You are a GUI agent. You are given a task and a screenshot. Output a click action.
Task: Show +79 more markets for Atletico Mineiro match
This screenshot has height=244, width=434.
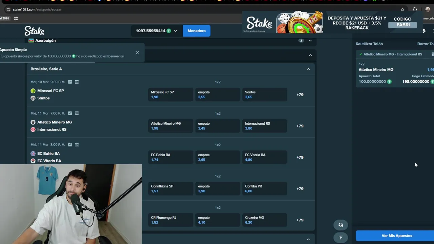coord(300,126)
